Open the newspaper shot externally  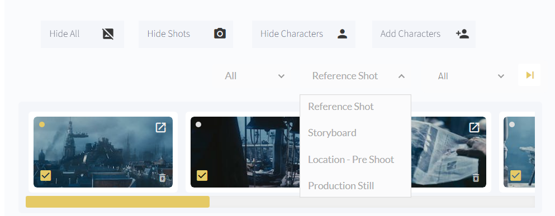(x=475, y=127)
